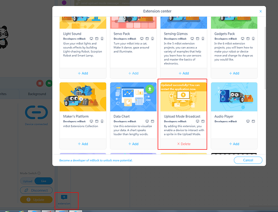Viewport: 278px width, 212px height.
Task: Click the Update device button
Action: 37,200
